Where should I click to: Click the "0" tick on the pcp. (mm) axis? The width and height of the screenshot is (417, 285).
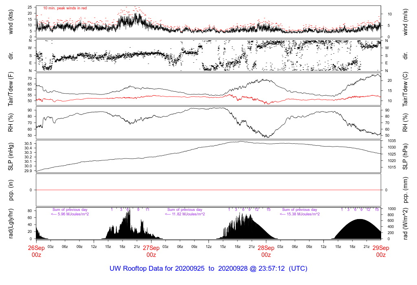(386, 190)
